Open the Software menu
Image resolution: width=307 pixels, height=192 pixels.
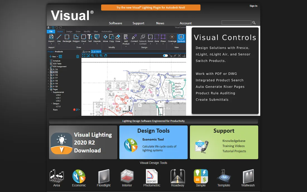coord(116,23)
